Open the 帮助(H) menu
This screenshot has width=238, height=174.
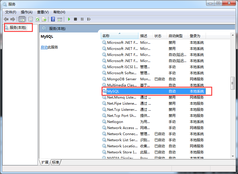point(59,12)
